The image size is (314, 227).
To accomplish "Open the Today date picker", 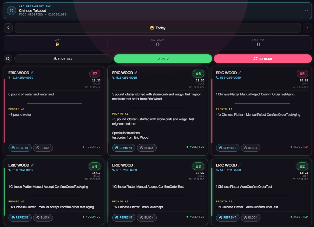I will [158, 28].
